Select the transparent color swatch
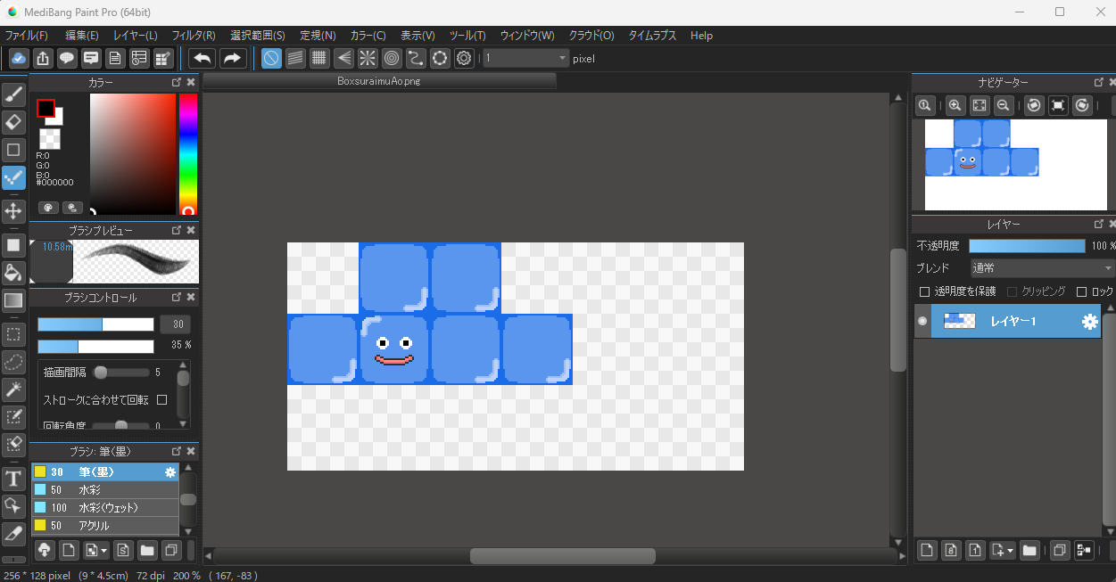The height and width of the screenshot is (582, 1116). pyautogui.click(x=50, y=139)
